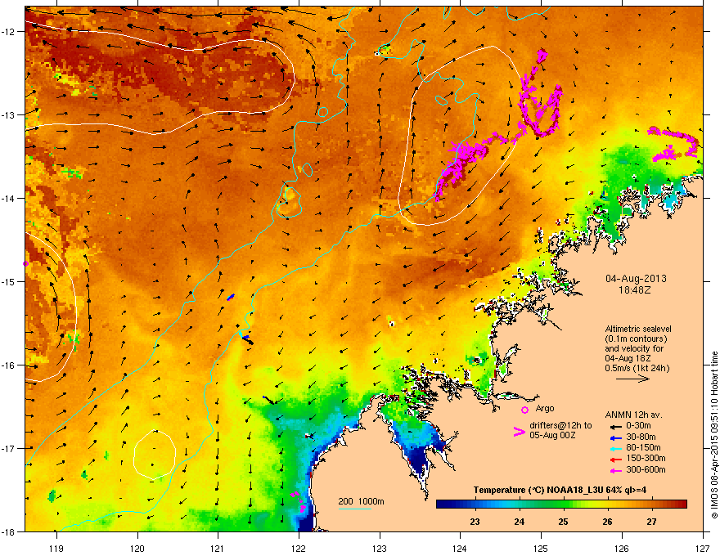
Task: Click the '04-Aug 18Z' velocity date text
Action: (x=627, y=358)
